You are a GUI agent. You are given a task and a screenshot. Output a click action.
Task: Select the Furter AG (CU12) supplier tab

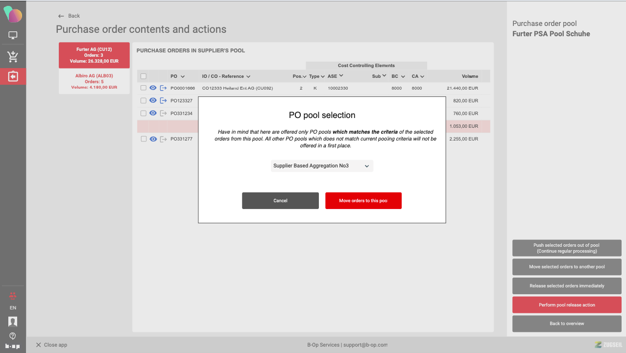point(94,55)
